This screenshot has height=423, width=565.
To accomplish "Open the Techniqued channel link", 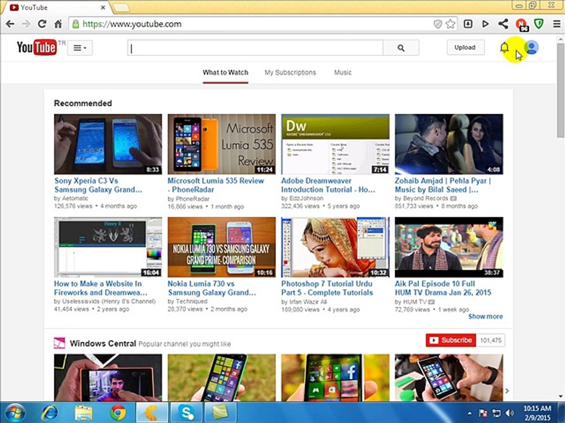I will pyautogui.click(x=191, y=301).
